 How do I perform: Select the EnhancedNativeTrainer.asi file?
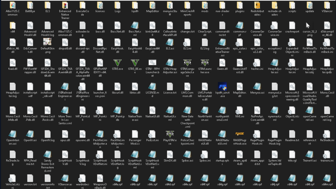click(222, 42)
